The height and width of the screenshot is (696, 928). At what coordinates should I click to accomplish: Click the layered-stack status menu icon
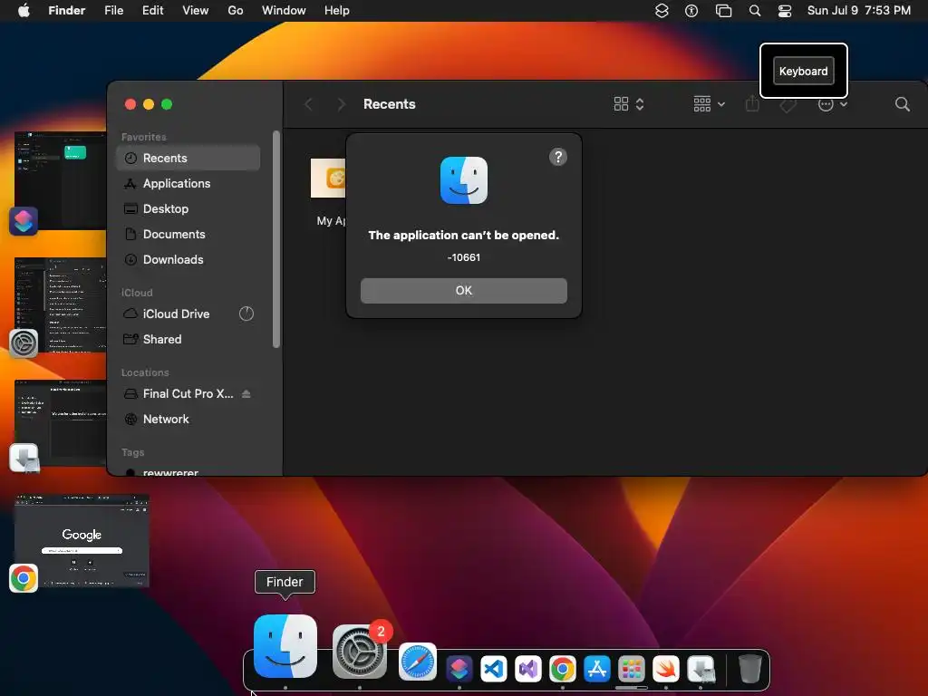coord(662,10)
